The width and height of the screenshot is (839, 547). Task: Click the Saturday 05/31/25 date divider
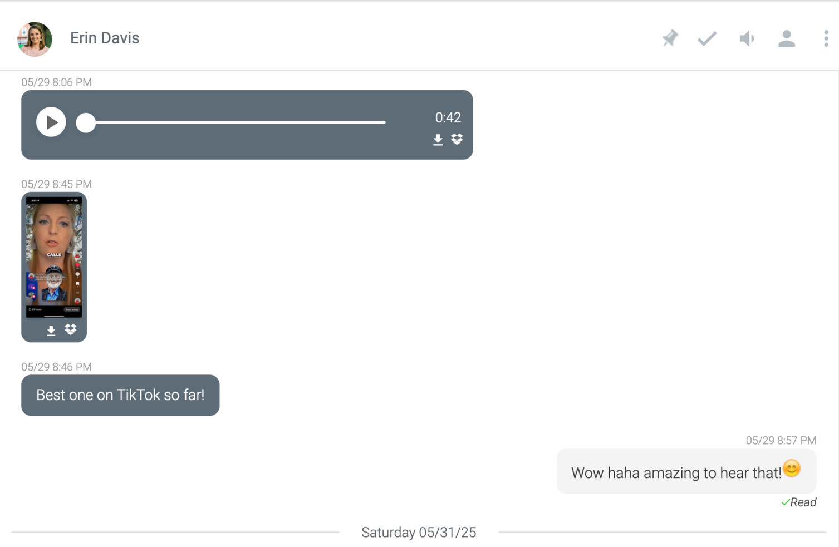coord(419,533)
